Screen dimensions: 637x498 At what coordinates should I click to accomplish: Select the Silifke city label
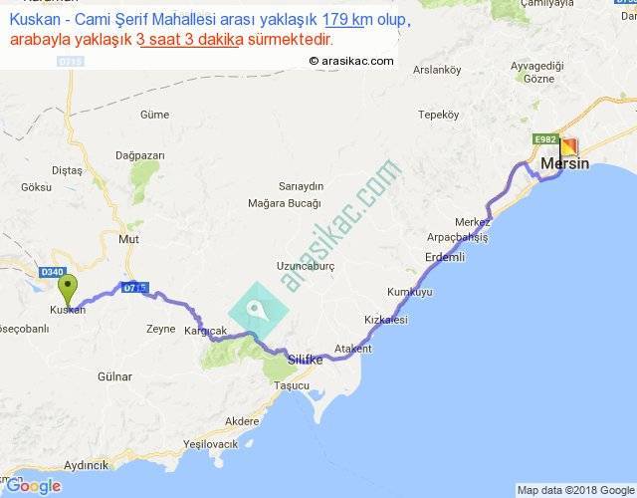tap(306, 360)
